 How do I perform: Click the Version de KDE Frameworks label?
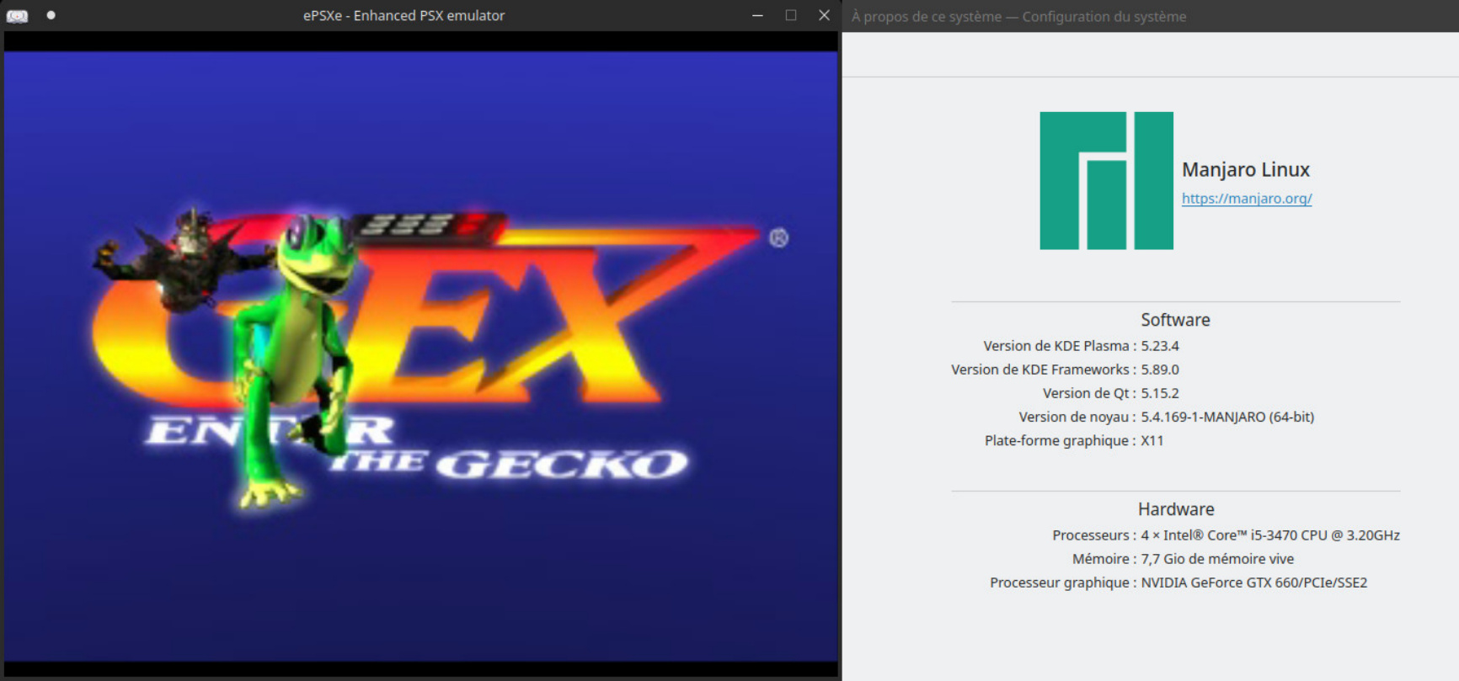pos(1044,370)
